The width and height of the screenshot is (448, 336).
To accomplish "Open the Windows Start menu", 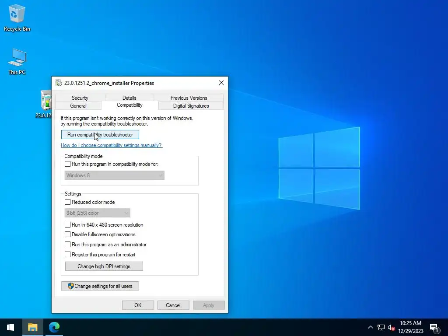I will coord(10,327).
